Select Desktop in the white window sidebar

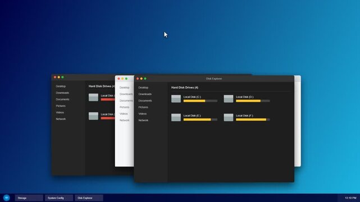(125, 88)
